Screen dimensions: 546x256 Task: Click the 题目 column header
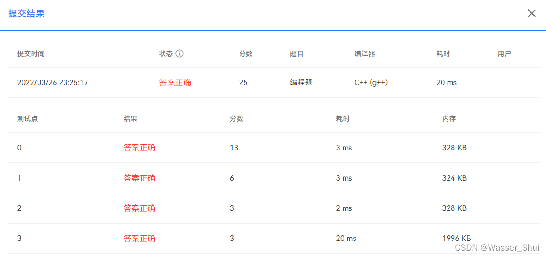297,54
